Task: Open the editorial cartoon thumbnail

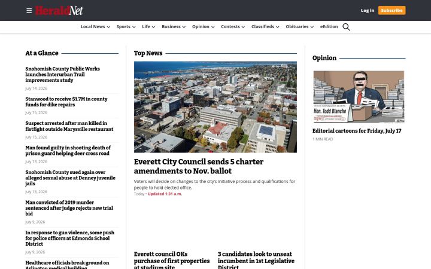Action: pyautogui.click(x=359, y=97)
